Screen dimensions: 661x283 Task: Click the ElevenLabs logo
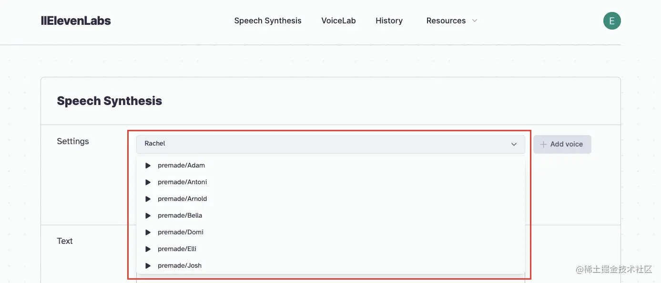[x=76, y=21]
